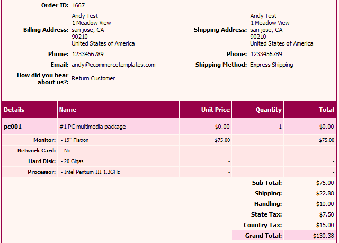Click the Total column header
Image resolution: width=339 pixels, height=243 pixels.
[x=326, y=110]
